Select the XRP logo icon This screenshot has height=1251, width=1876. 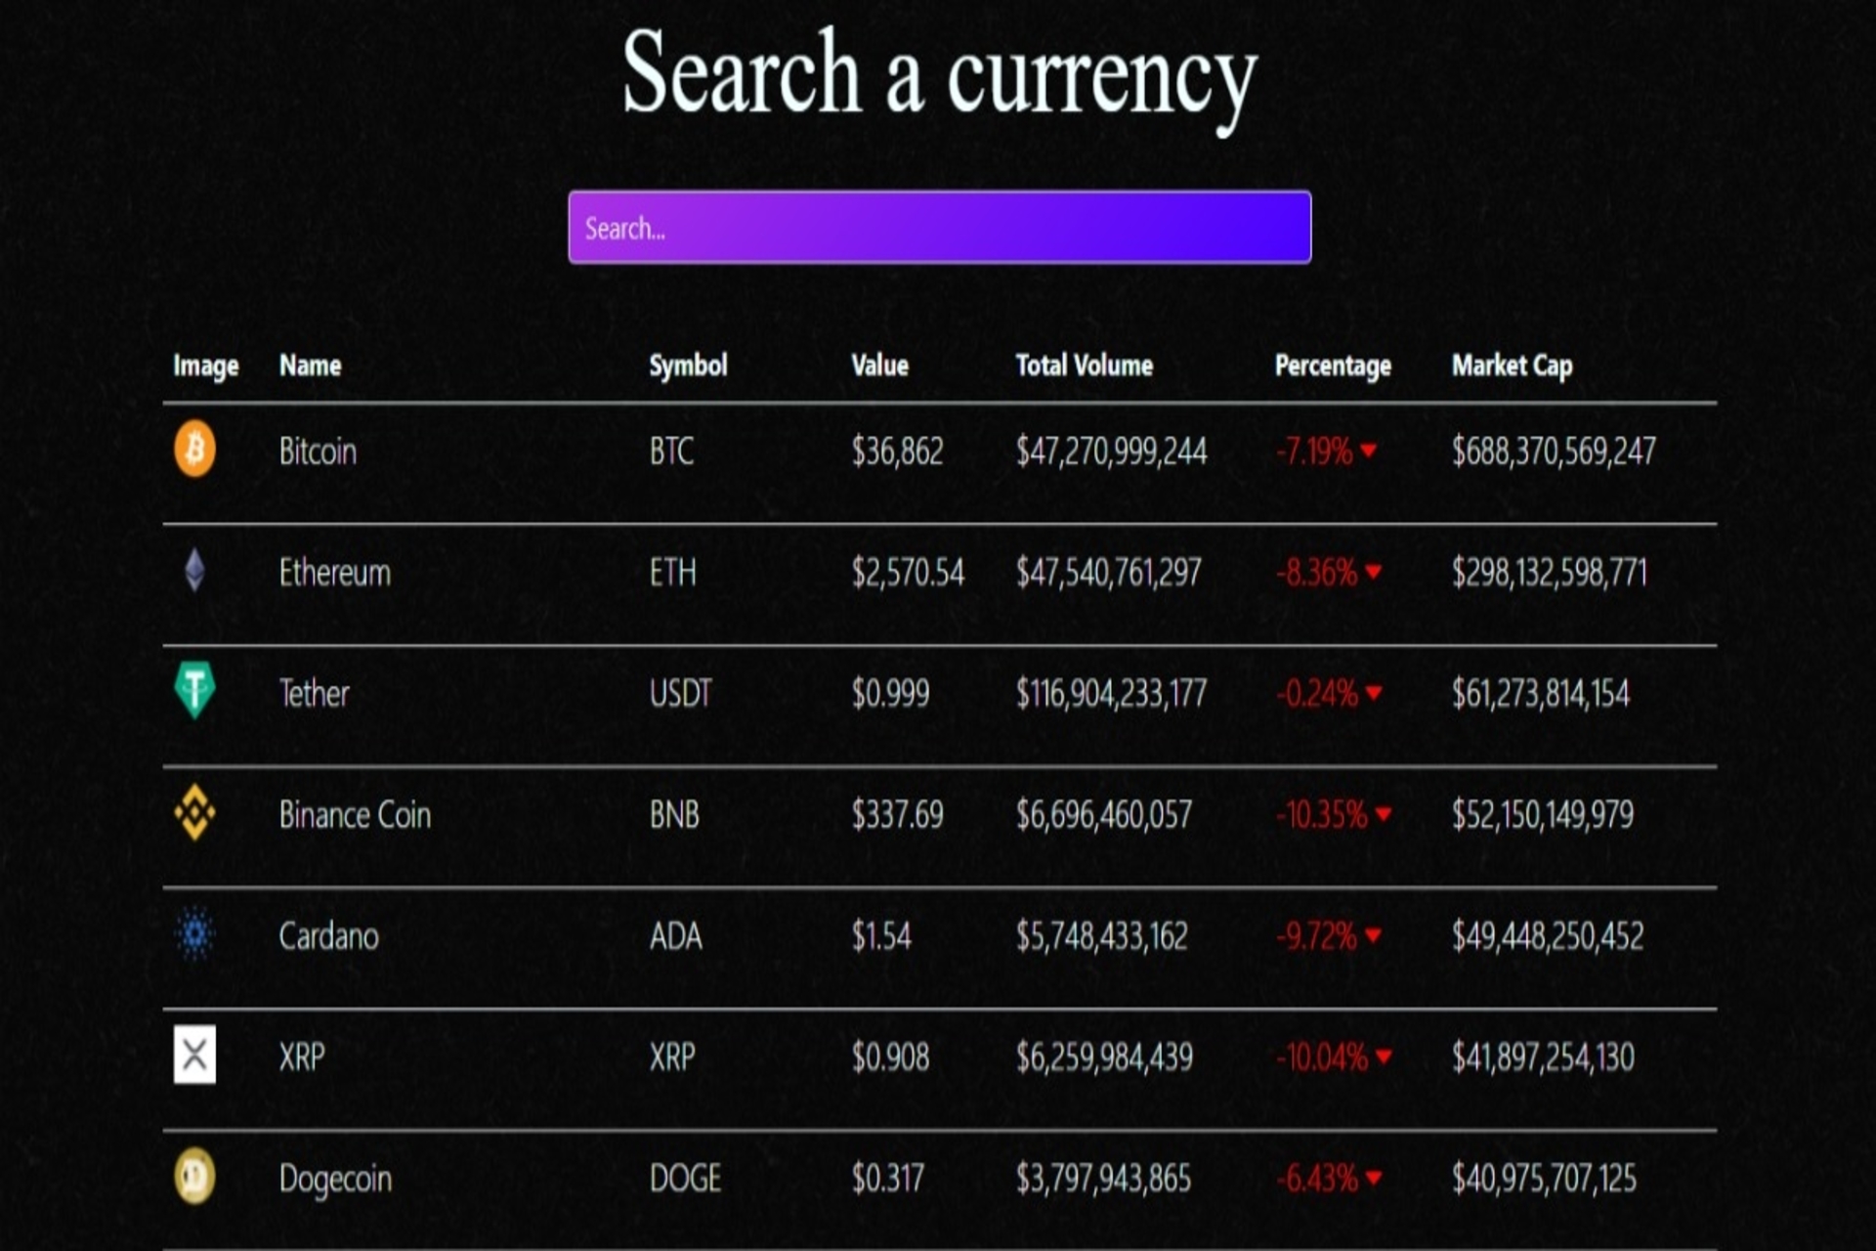[194, 1055]
